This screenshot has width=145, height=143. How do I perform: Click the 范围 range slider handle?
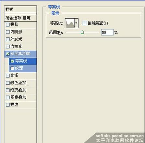coord(82,32)
